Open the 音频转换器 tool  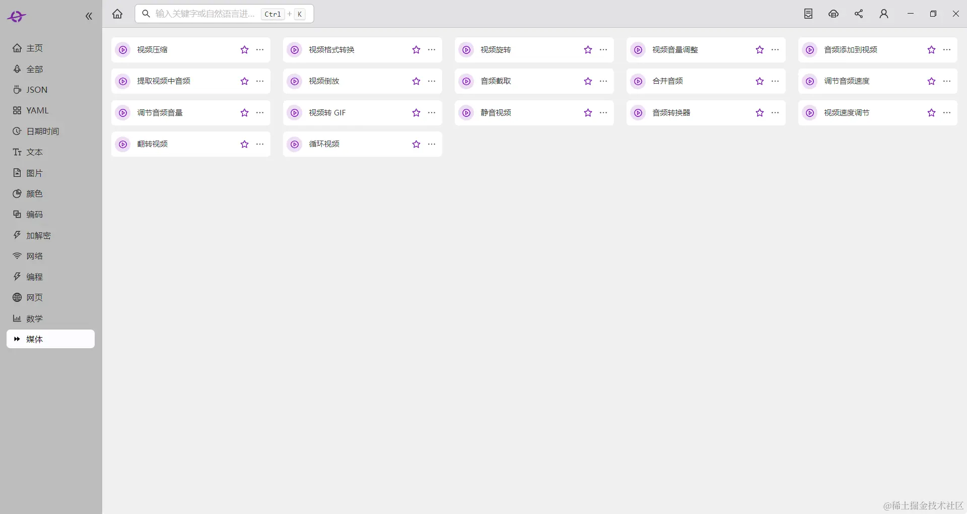706,113
